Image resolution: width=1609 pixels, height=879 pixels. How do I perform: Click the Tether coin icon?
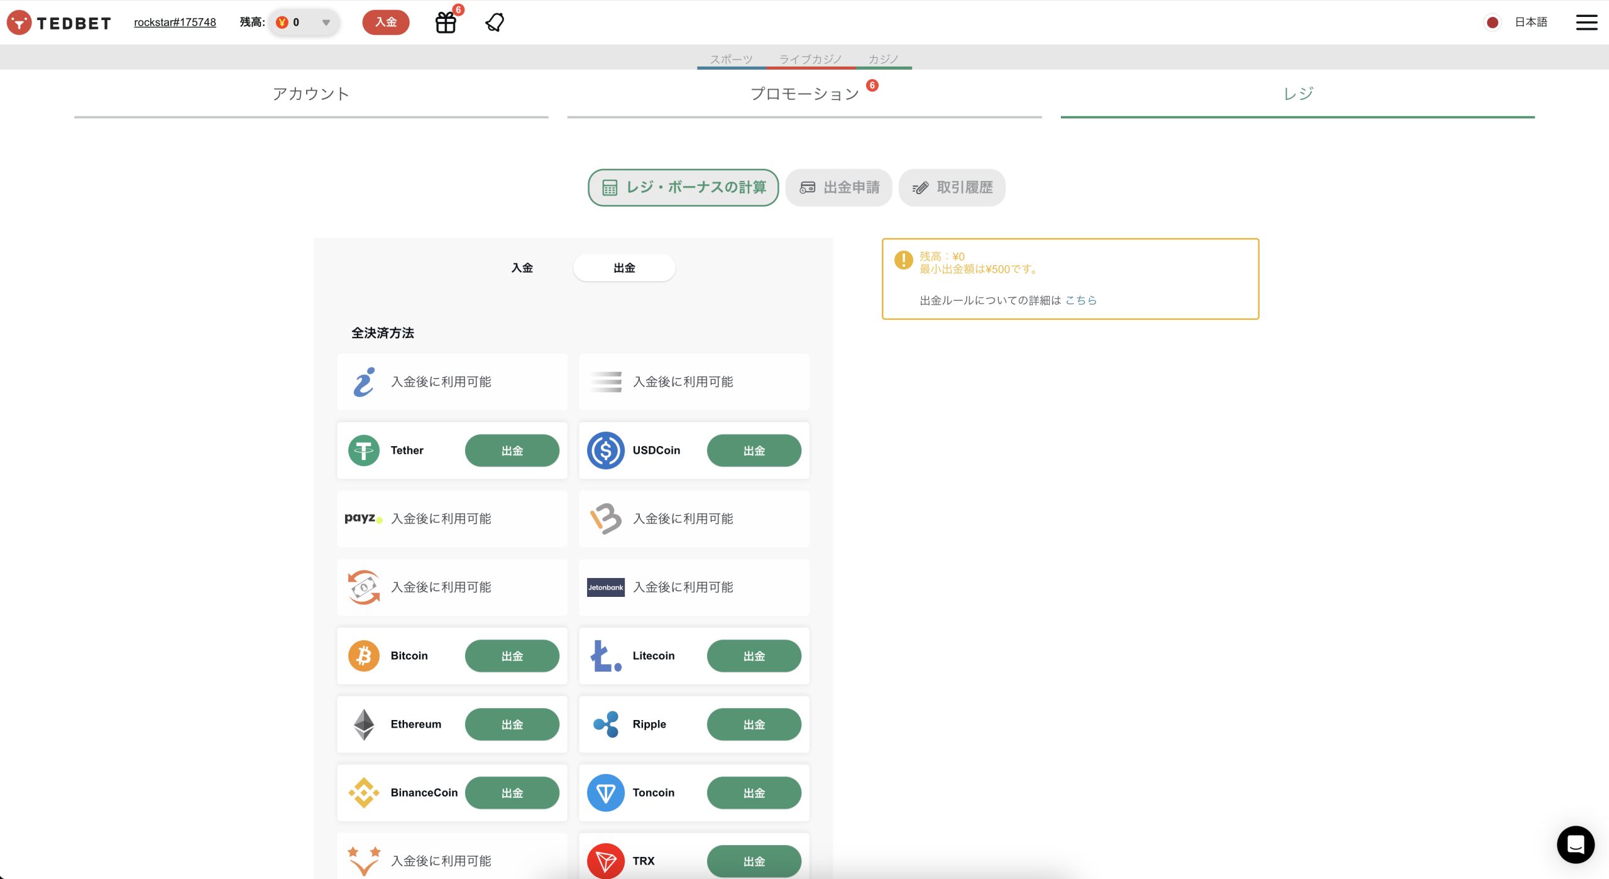[x=364, y=450]
